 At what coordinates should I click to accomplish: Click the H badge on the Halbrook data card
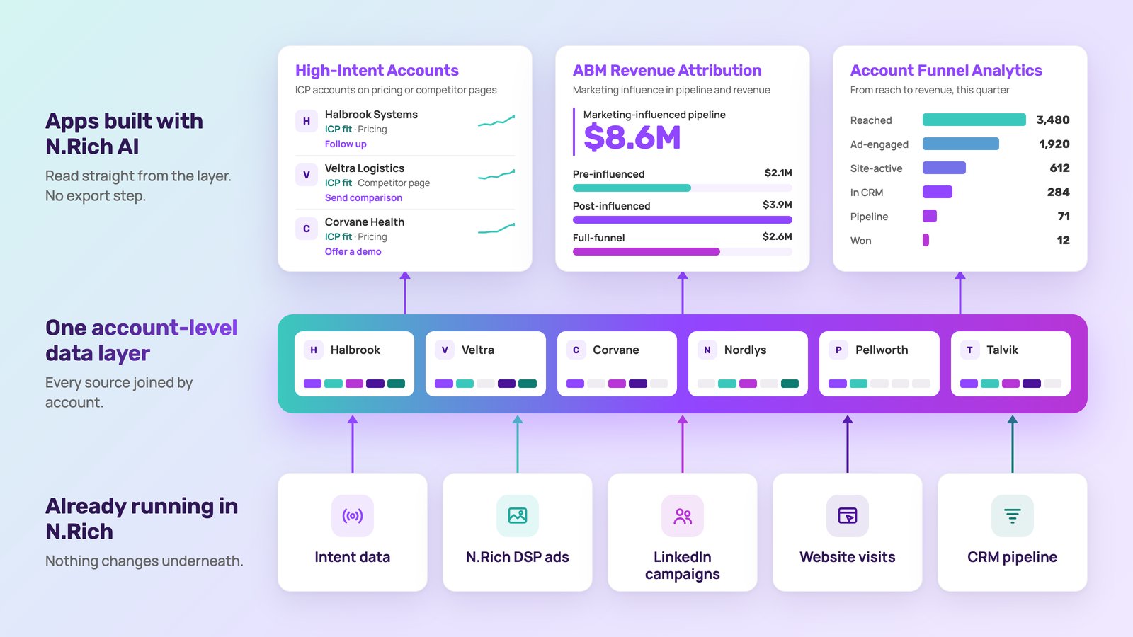314,350
